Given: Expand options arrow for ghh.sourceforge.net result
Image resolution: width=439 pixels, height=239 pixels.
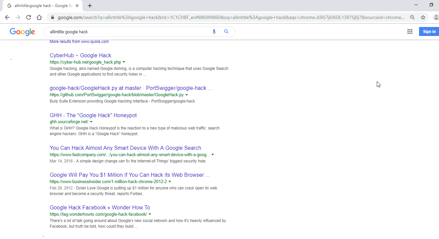Looking at the screenshot, I should 91,122.
